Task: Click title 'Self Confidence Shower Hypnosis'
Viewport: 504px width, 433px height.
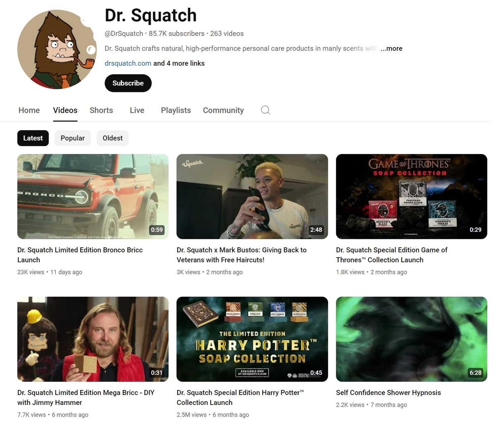Action: pyautogui.click(x=388, y=393)
